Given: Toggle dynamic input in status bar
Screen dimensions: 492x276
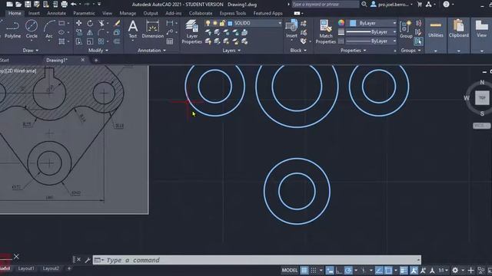Looking at the screenshot, I should click(x=330, y=270).
